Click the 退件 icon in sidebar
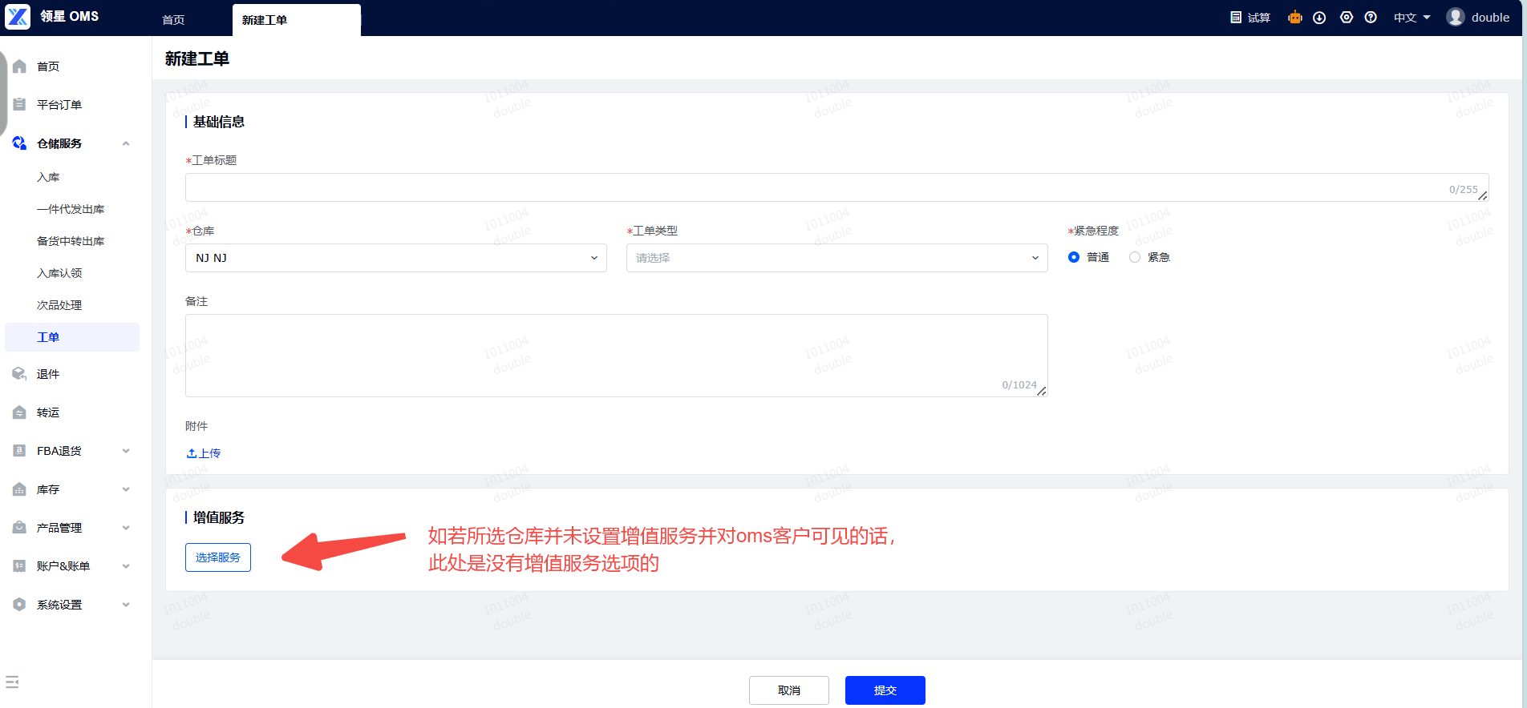This screenshot has height=708, width=1527. pyautogui.click(x=20, y=374)
